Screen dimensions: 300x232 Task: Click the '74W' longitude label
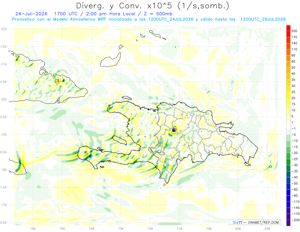(x=91, y=228)
